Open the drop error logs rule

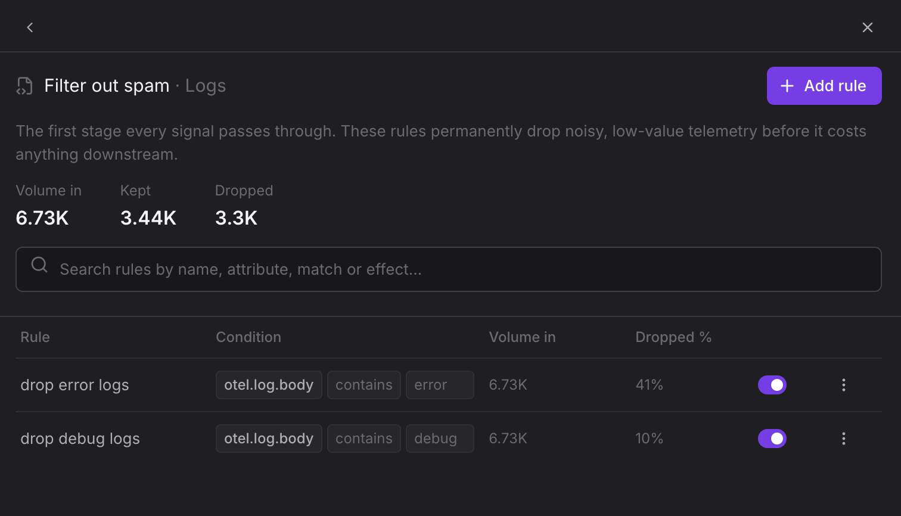tap(74, 385)
